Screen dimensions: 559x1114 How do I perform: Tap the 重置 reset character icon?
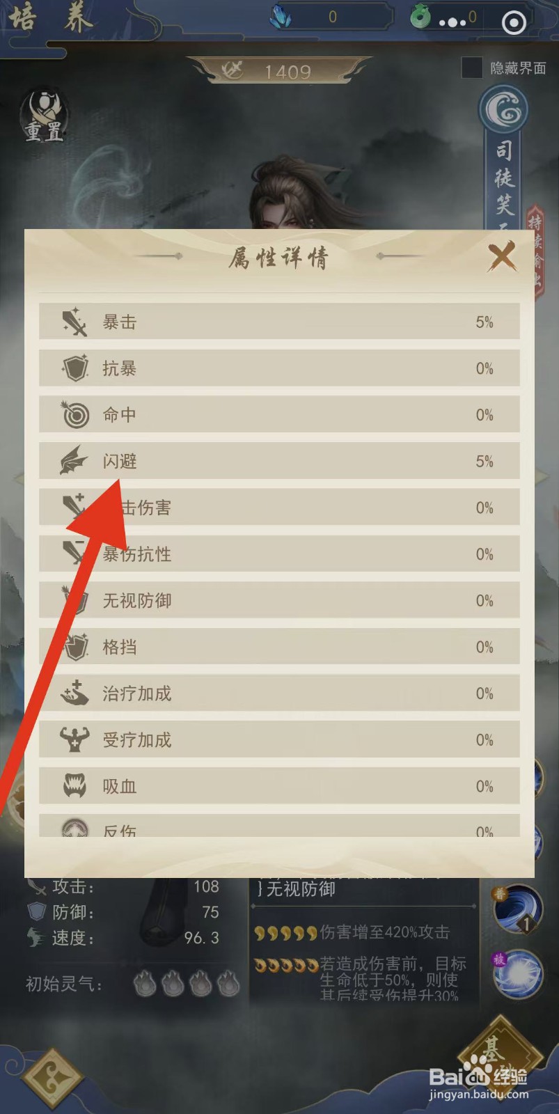click(45, 116)
